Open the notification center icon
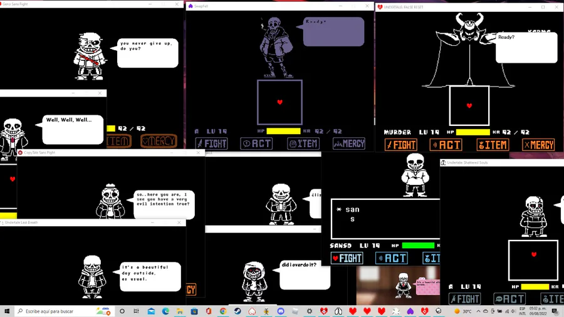This screenshot has width=564, height=317. (x=556, y=311)
